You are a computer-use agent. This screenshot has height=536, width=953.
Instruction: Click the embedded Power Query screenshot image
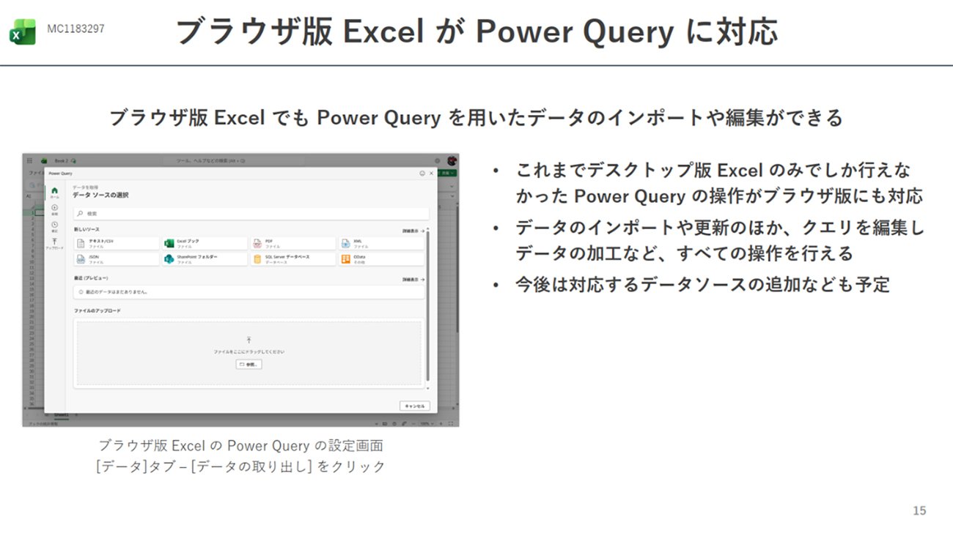point(240,290)
